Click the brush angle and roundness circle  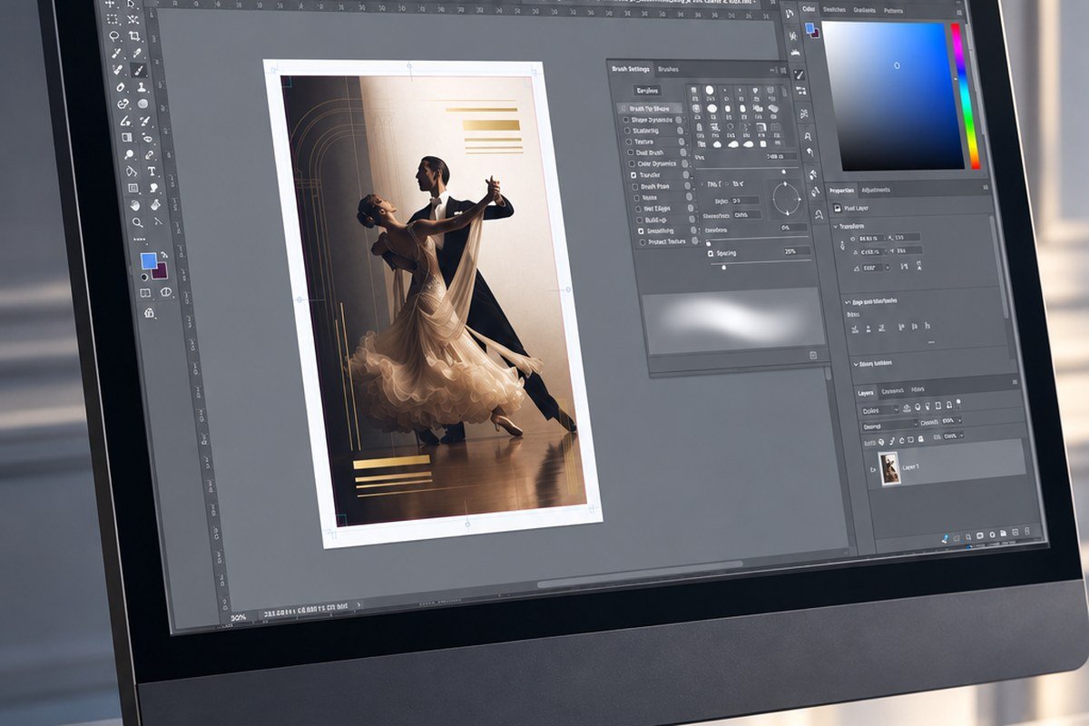pyautogui.click(x=787, y=199)
